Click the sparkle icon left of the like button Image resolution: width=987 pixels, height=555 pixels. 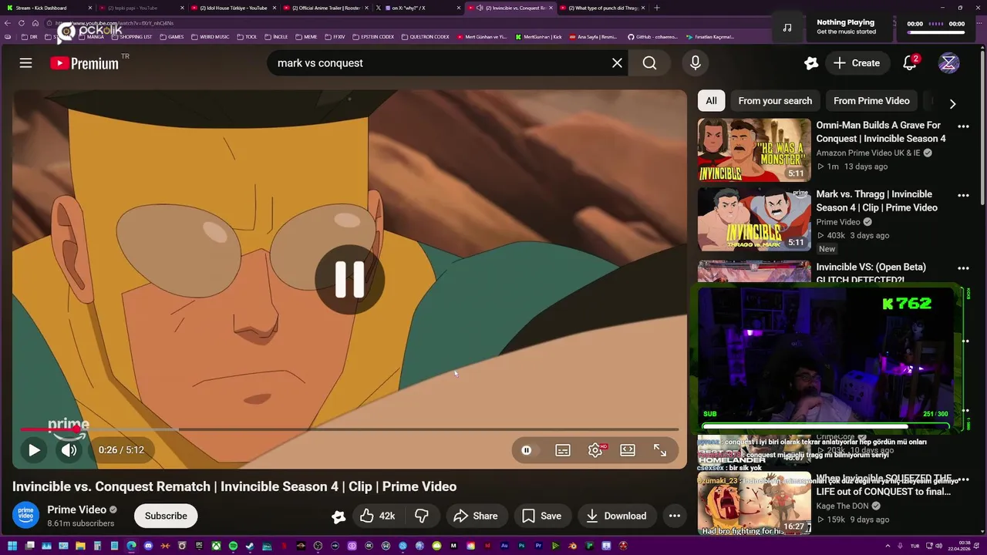[339, 516]
